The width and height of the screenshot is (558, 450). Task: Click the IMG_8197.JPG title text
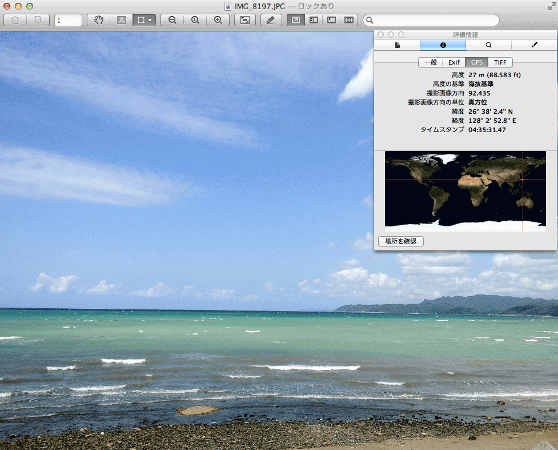tap(260, 6)
